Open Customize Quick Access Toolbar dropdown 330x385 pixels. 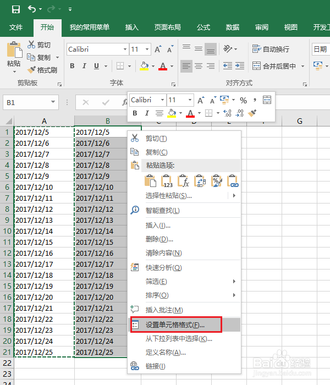tap(70, 9)
